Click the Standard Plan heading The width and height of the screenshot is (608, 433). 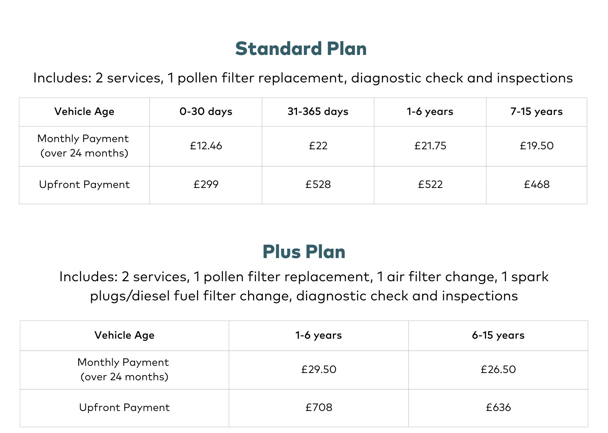coord(301,49)
